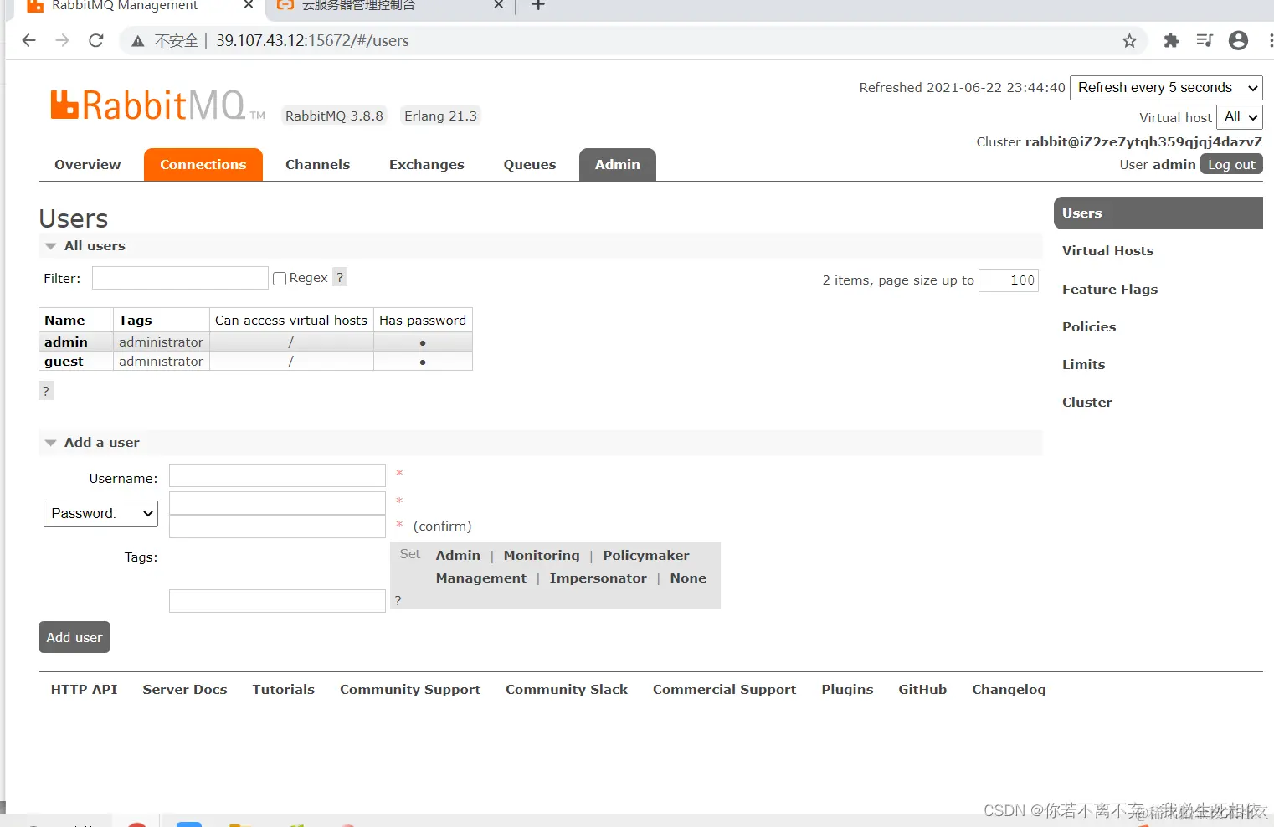Open Limits in sidebar
The width and height of the screenshot is (1274, 827).
tap(1084, 365)
